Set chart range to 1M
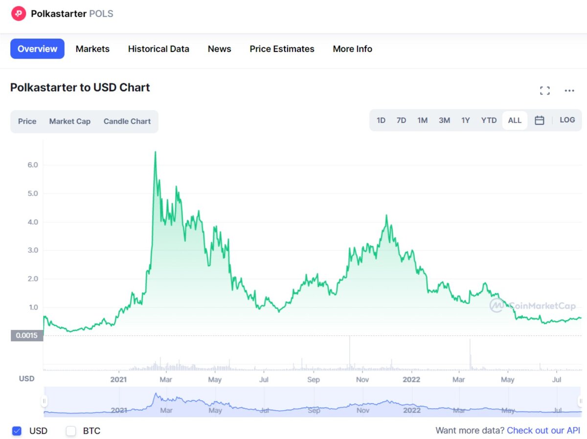This screenshot has width=587, height=439. tap(423, 120)
